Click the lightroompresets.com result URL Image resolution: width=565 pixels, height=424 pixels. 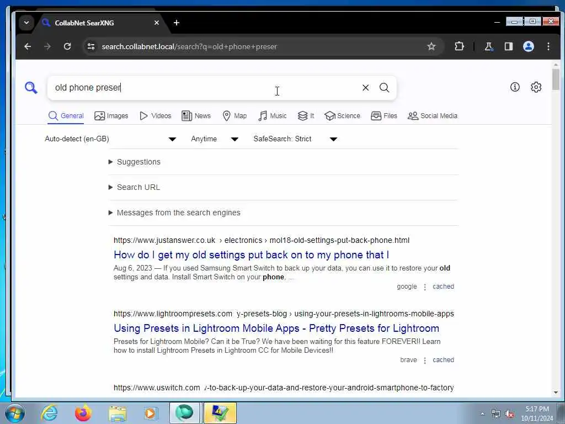[284, 314]
